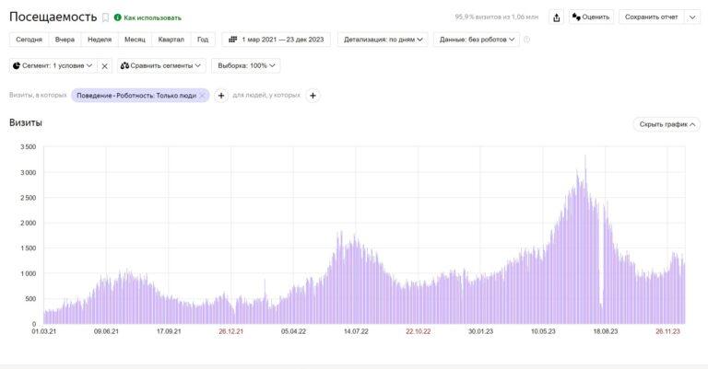Screen dimensions: 708x369
Task: Select the Сегодня period tab
Action: click(29, 40)
